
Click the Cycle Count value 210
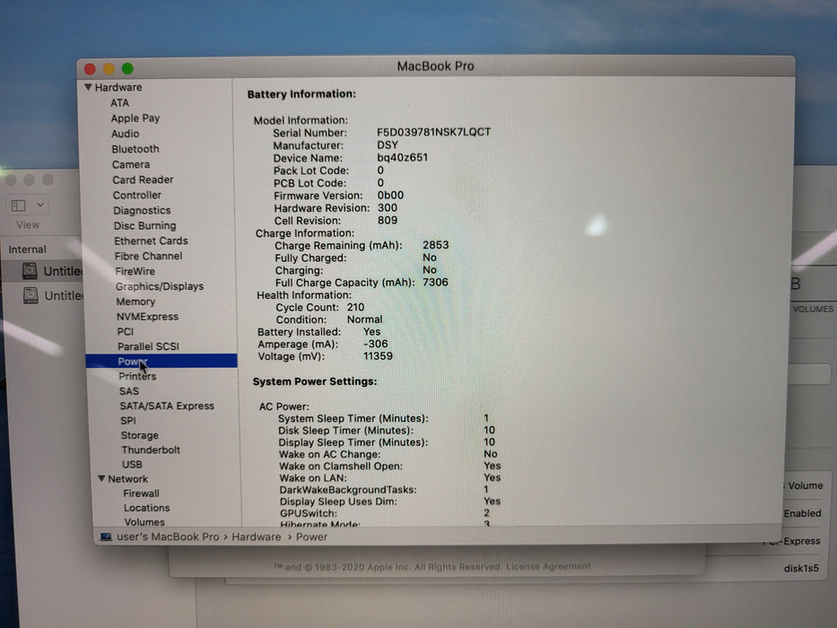click(x=355, y=307)
